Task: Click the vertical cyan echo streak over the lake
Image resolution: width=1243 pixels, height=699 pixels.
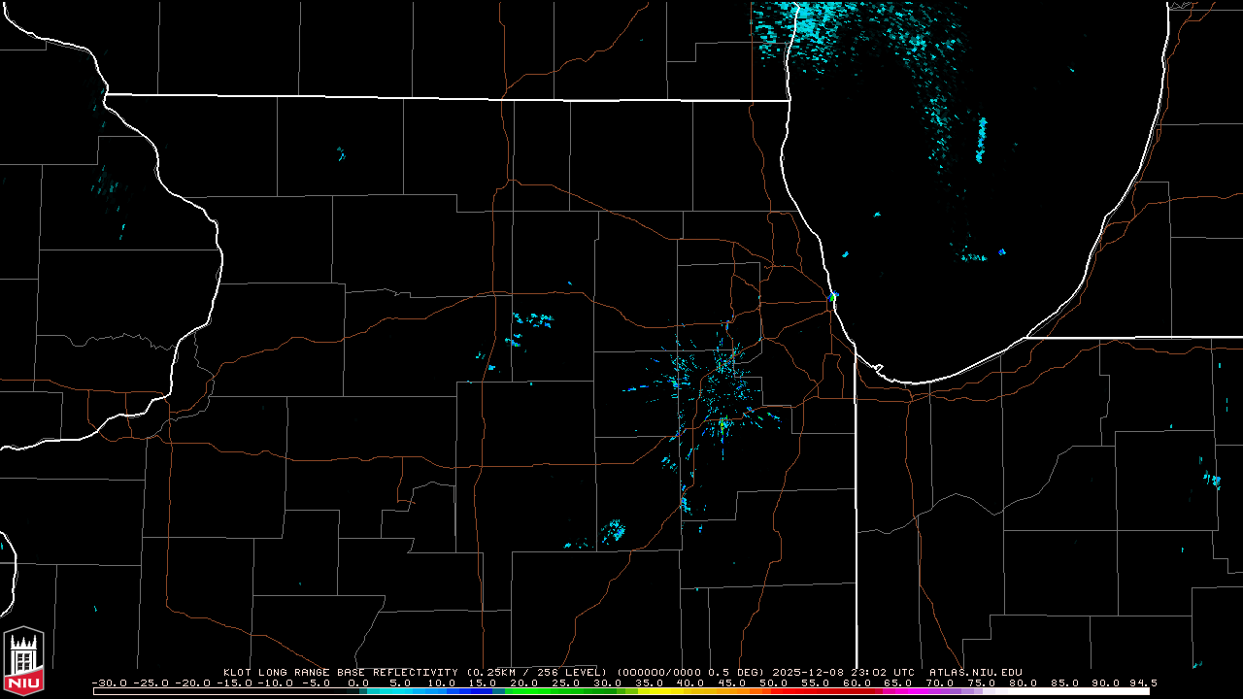Action: pos(982,139)
